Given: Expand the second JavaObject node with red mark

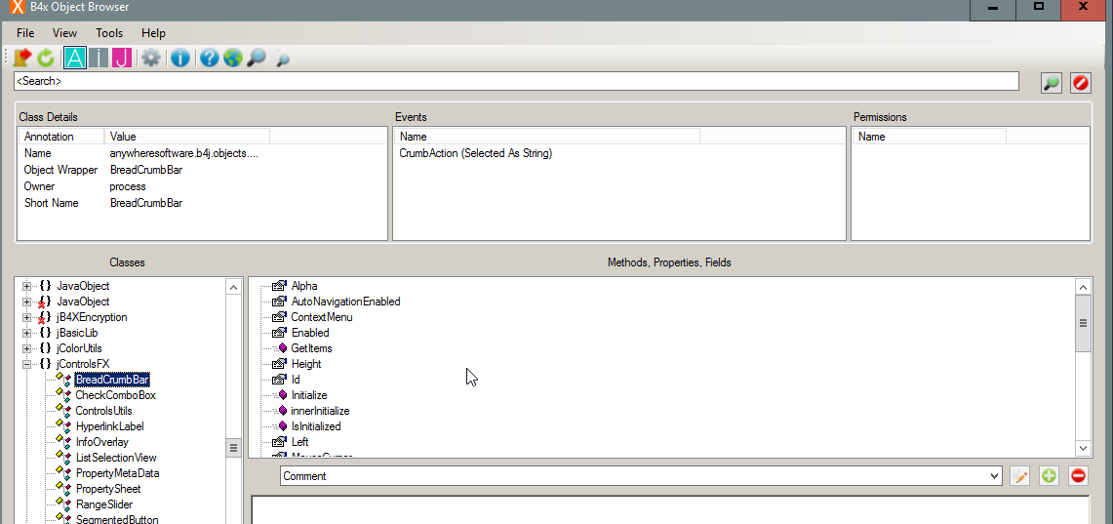Looking at the screenshot, I should coord(27,302).
